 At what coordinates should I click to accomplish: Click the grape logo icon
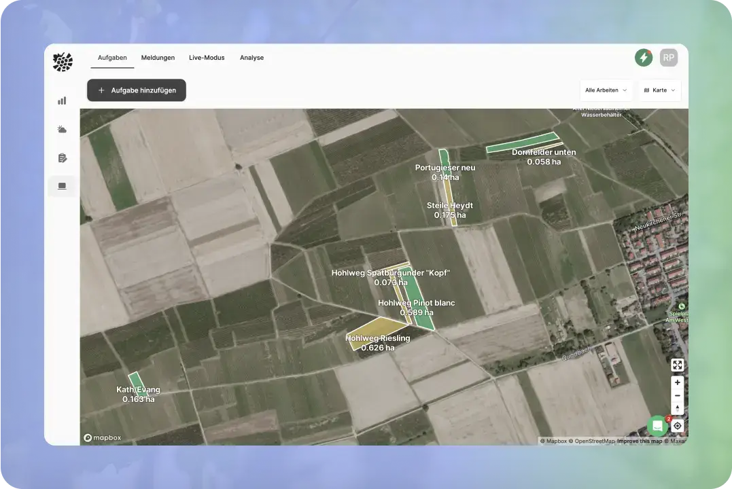[x=63, y=62]
